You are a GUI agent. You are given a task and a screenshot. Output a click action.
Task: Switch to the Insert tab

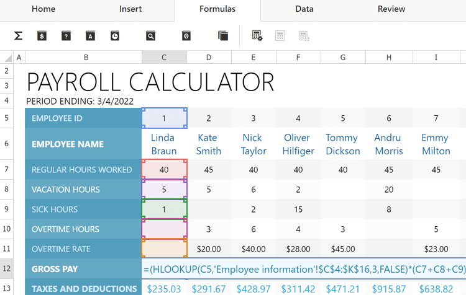coord(130,9)
